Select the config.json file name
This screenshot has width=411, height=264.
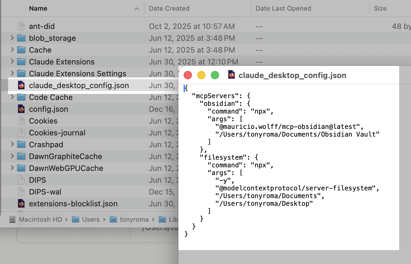point(48,109)
